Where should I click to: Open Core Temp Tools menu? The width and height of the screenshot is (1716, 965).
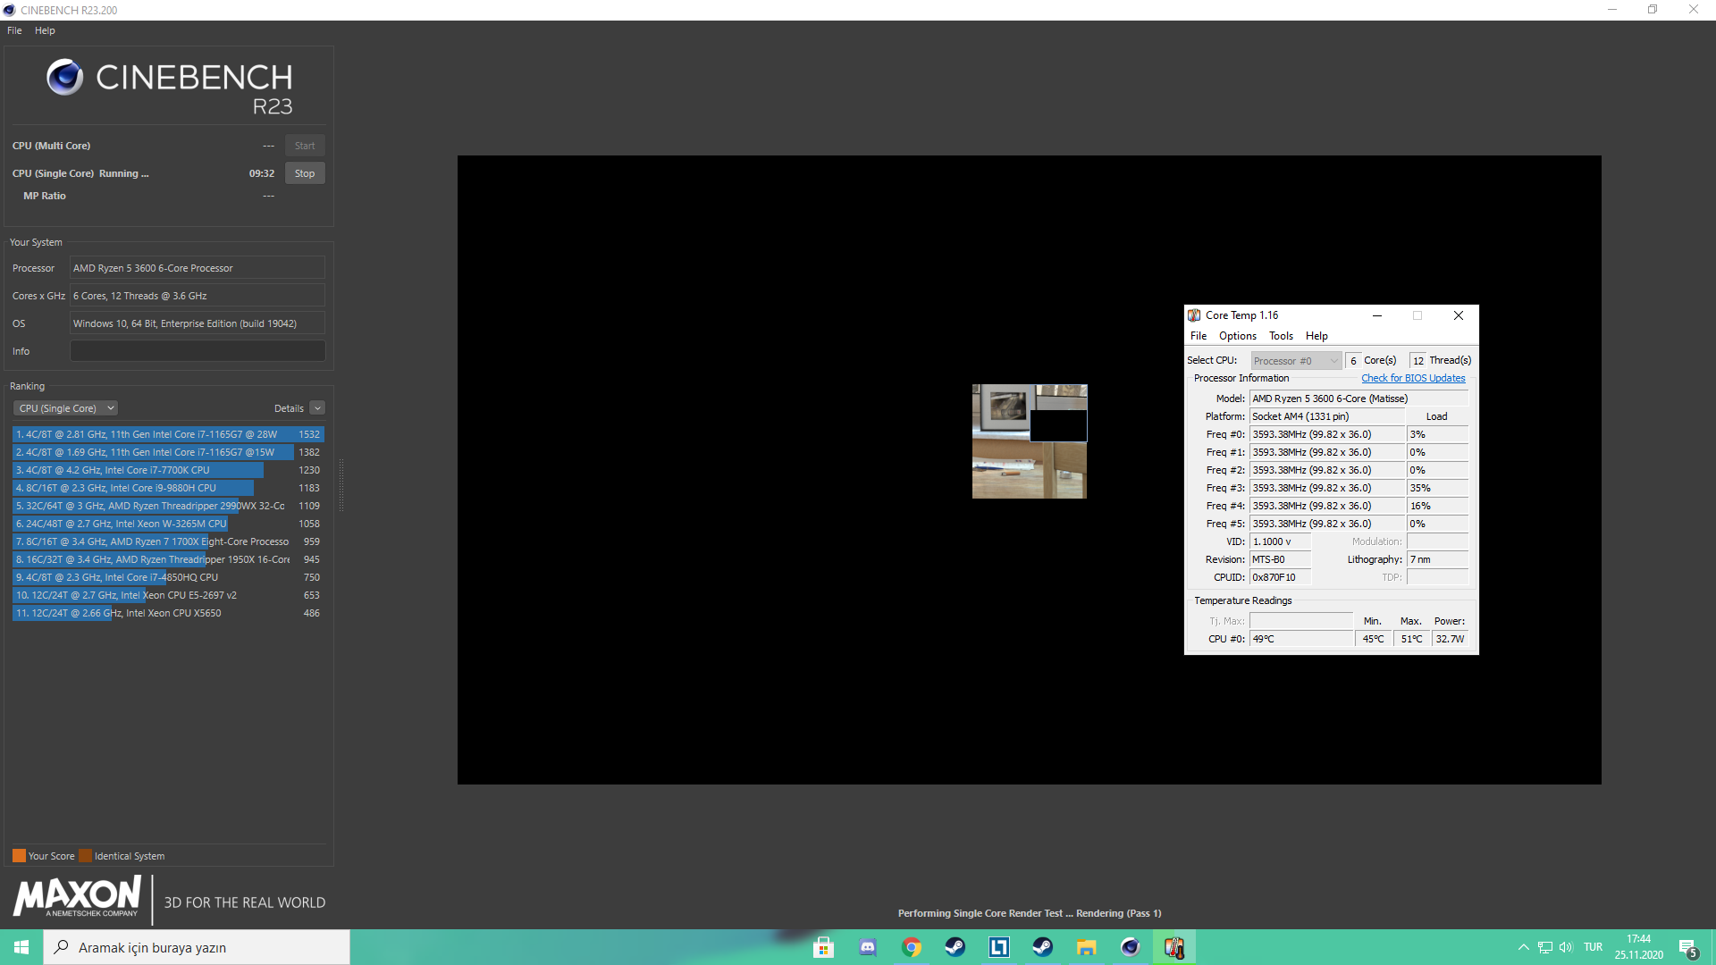tap(1280, 337)
